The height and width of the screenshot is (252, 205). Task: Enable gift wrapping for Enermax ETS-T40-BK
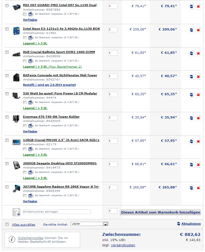point(24,126)
